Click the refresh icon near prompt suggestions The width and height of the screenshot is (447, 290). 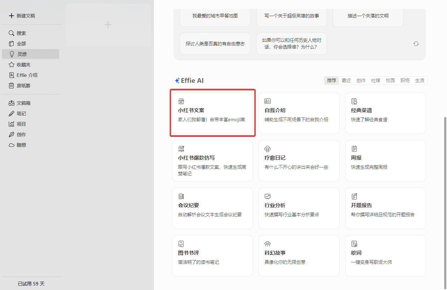(416, 44)
